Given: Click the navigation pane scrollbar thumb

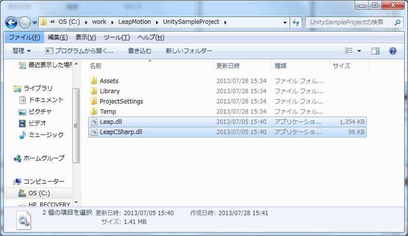Looking at the screenshot, I should [x=76, y=126].
